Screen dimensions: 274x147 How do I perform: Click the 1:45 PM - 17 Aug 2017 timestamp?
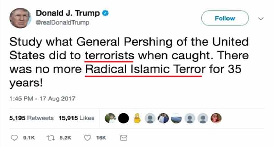42,99
